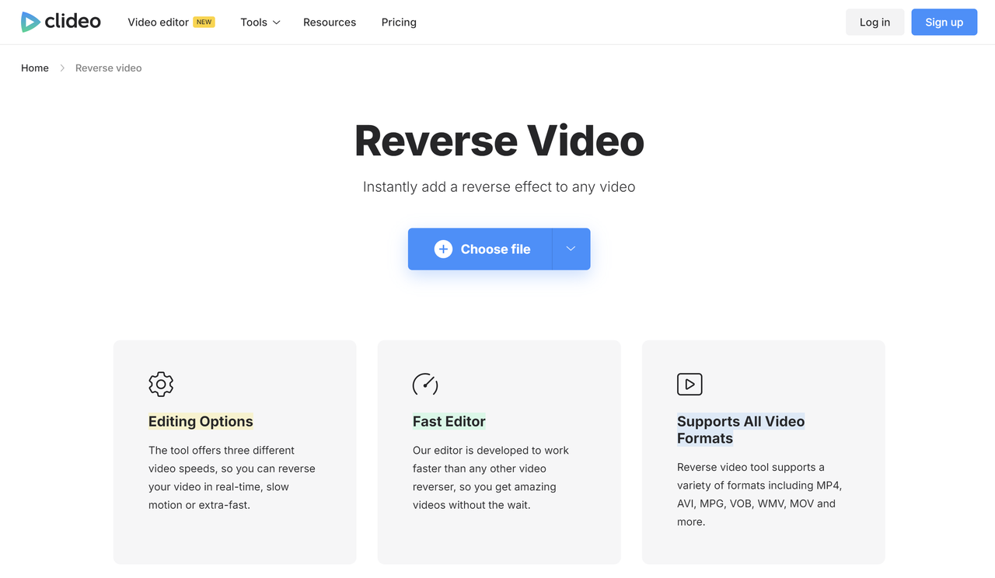
Task: Click the 'Instantly add a reverse effect' subtitle
Action: point(499,186)
